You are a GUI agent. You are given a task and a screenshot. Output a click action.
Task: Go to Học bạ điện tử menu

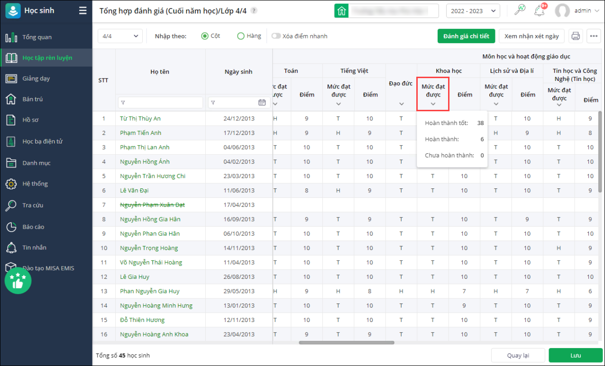click(42, 141)
